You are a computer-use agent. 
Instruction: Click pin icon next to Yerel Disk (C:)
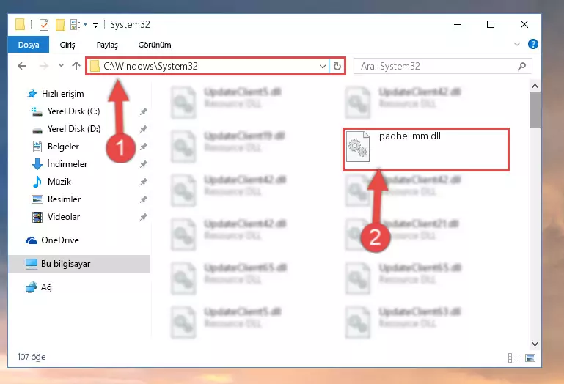(x=144, y=111)
